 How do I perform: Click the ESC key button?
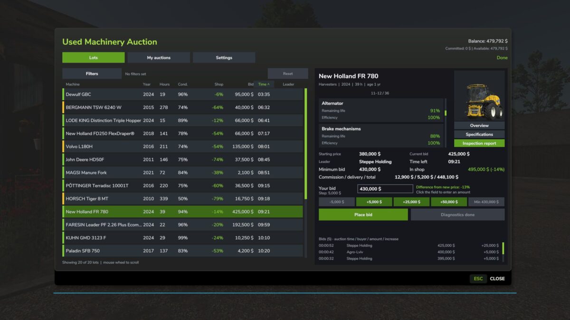click(x=478, y=279)
